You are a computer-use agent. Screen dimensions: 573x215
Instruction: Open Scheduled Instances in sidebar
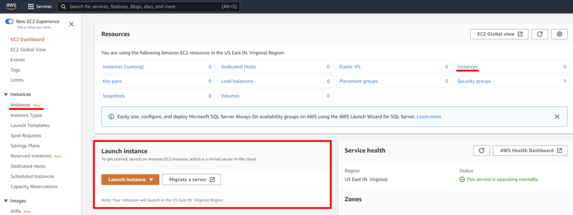pos(32,176)
